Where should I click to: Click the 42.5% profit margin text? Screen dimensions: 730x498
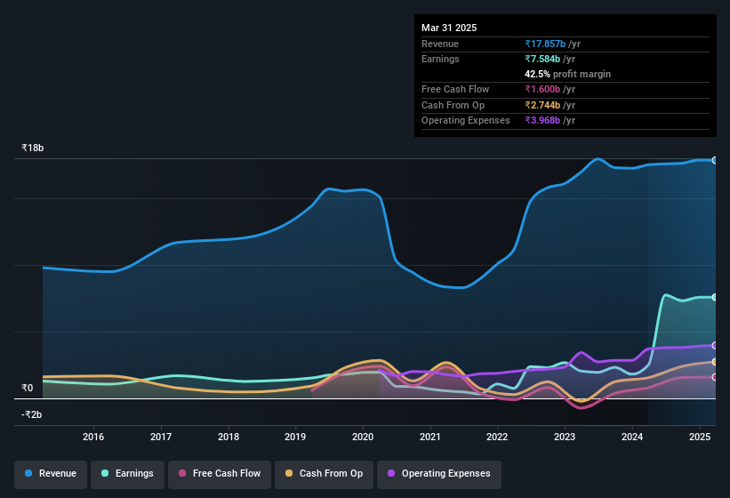click(567, 74)
